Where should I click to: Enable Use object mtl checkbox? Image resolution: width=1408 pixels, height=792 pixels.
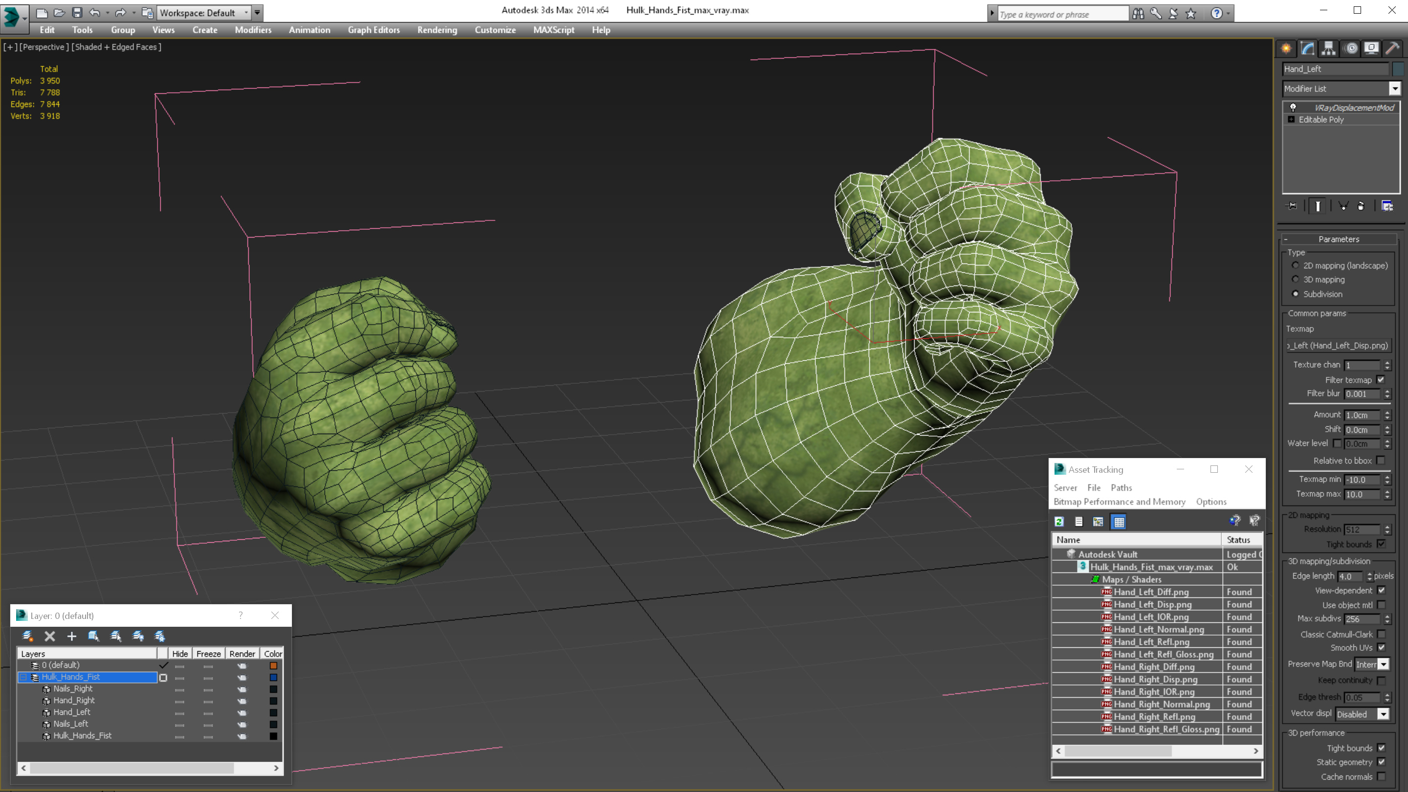coord(1382,605)
